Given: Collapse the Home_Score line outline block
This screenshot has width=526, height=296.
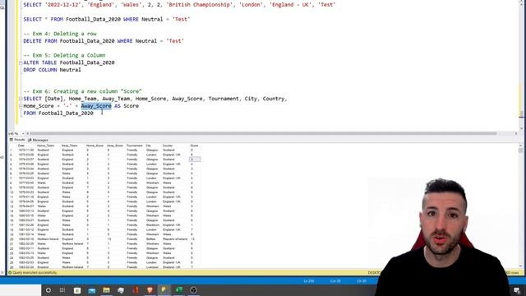Looking at the screenshot, I should (21, 106).
